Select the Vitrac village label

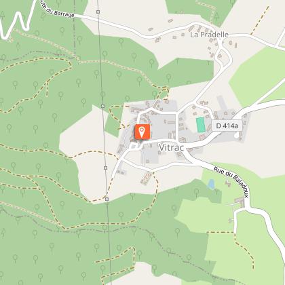(171, 148)
